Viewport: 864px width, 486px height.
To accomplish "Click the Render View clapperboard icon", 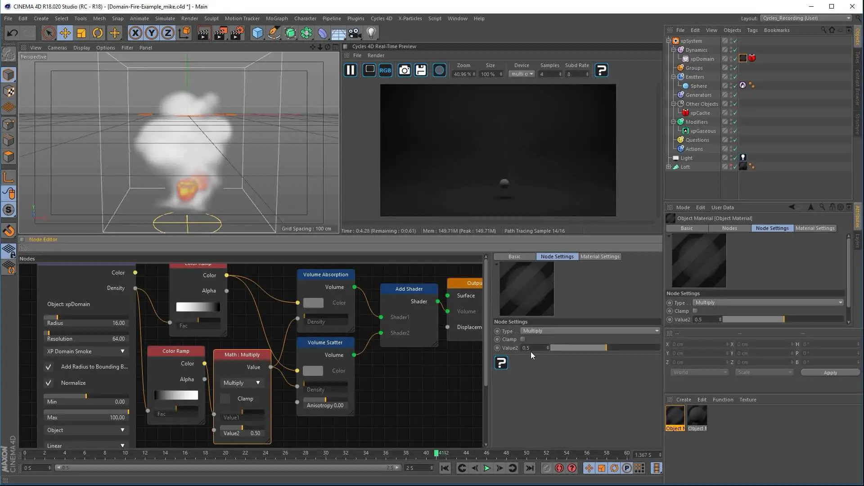I will [x=203, y=33].
